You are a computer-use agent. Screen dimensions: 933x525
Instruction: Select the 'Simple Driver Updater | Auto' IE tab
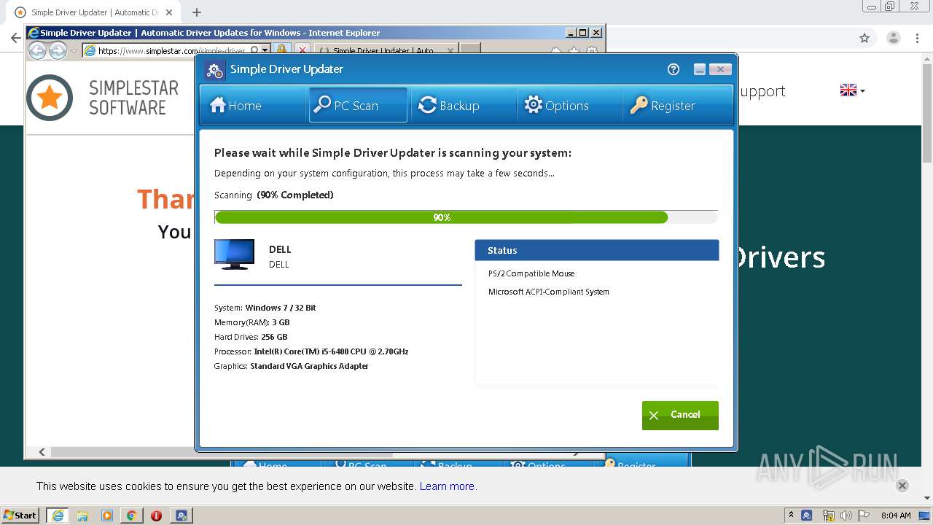tap(386, 50)
